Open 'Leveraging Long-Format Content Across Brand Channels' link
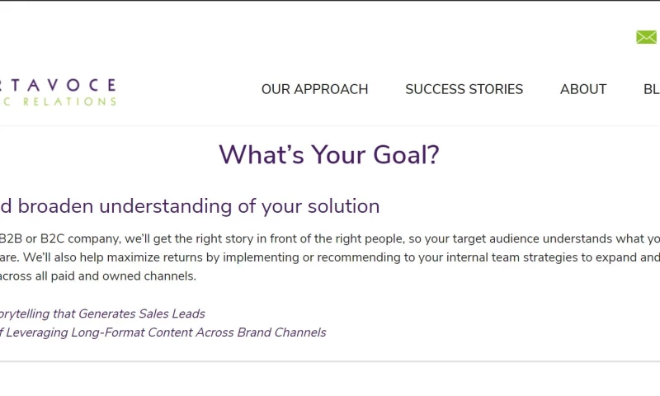The width and height of the screenshot is (660, 396). [165, 332]
